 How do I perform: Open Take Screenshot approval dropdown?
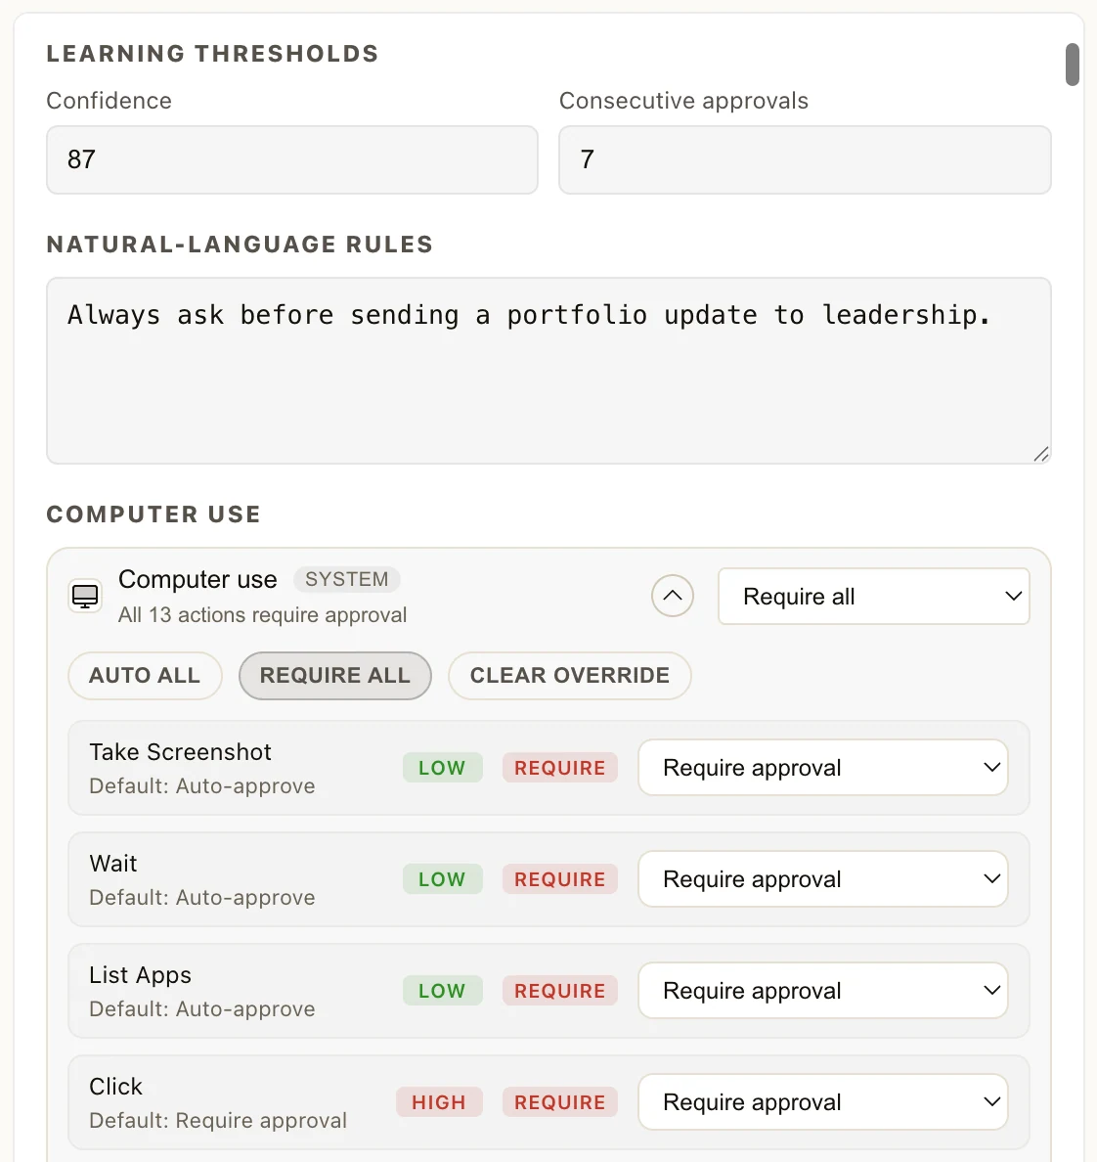pyautogui.click(x=823, y=768)
